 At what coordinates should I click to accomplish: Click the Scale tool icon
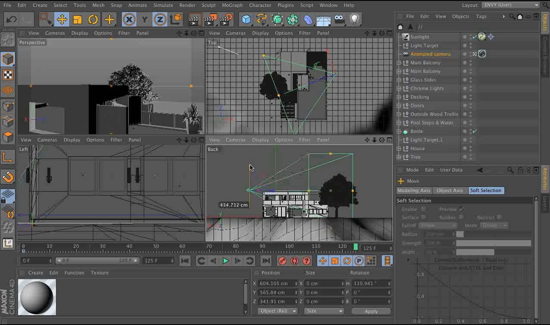coord(78,19)
